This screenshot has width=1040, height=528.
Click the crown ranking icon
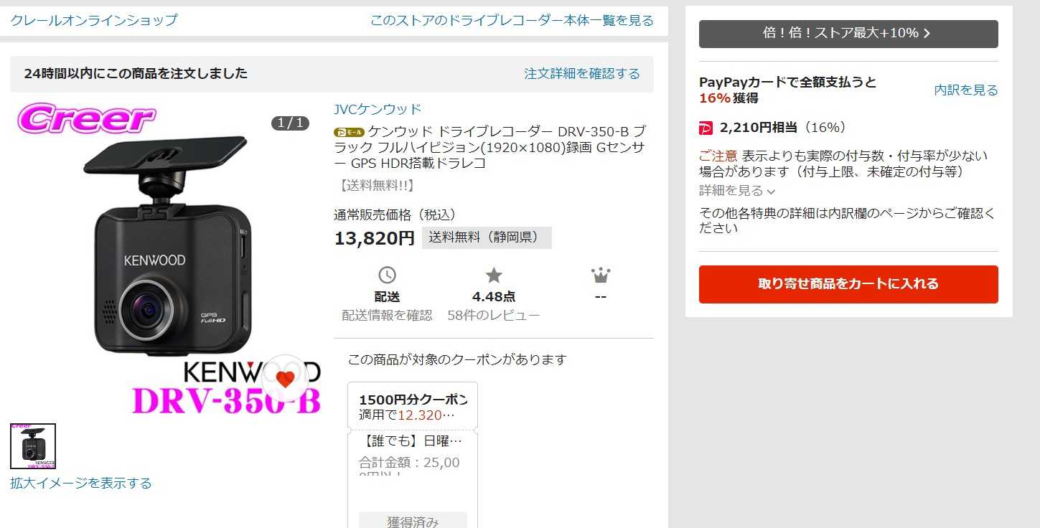coord(601,275)
